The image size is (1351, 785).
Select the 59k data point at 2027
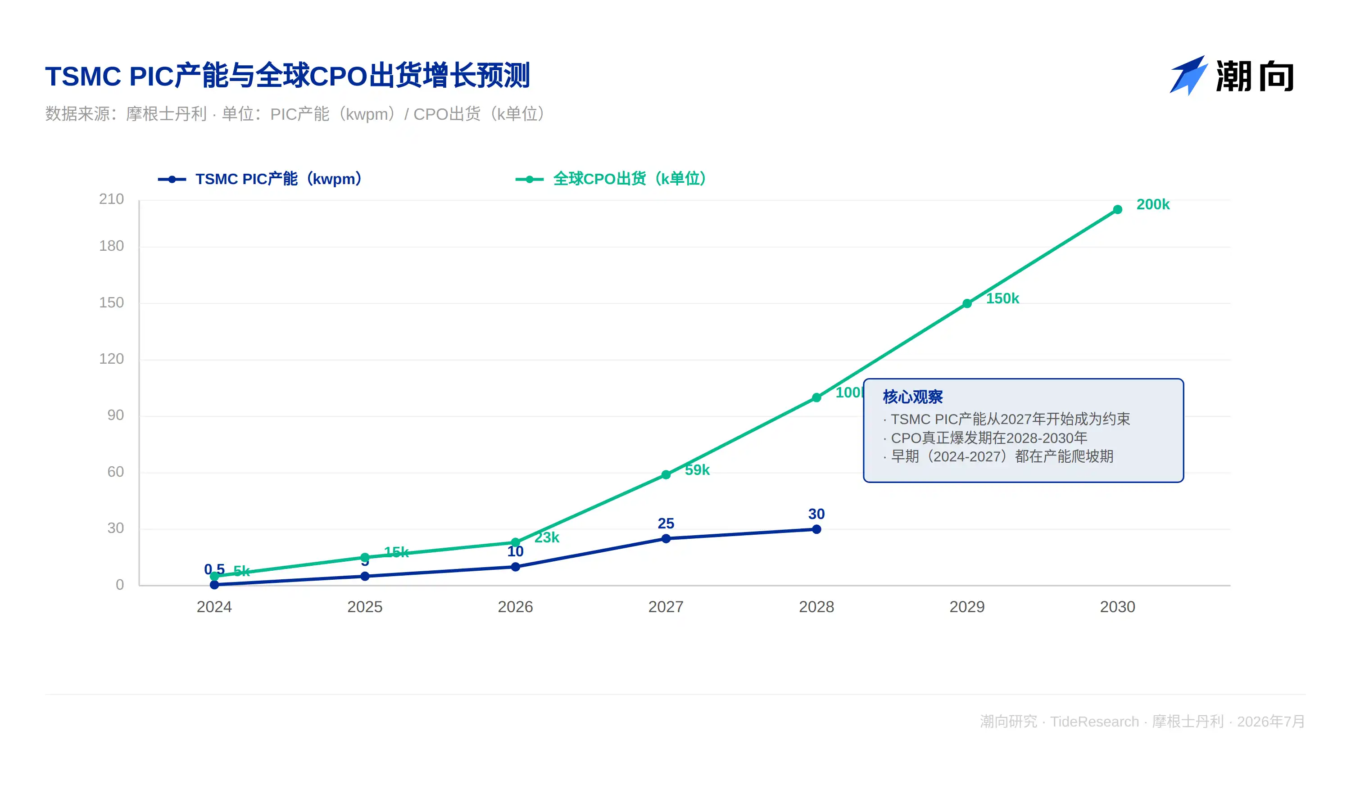point(666,475)
